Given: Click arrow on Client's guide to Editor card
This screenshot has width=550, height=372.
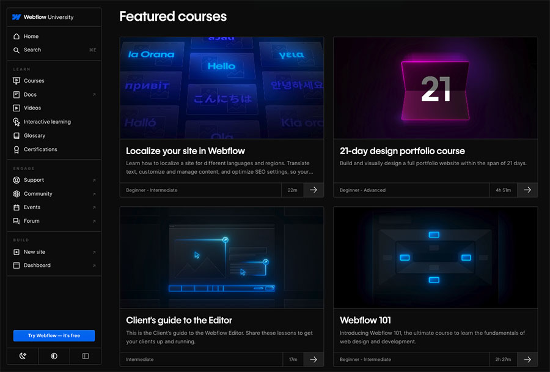Looking at the screenshot, I should tap(313, 360).
